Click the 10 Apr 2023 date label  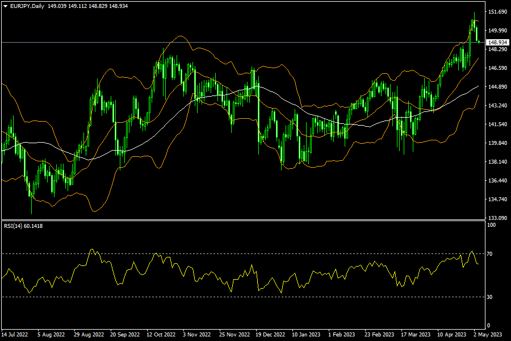point(452,335)
